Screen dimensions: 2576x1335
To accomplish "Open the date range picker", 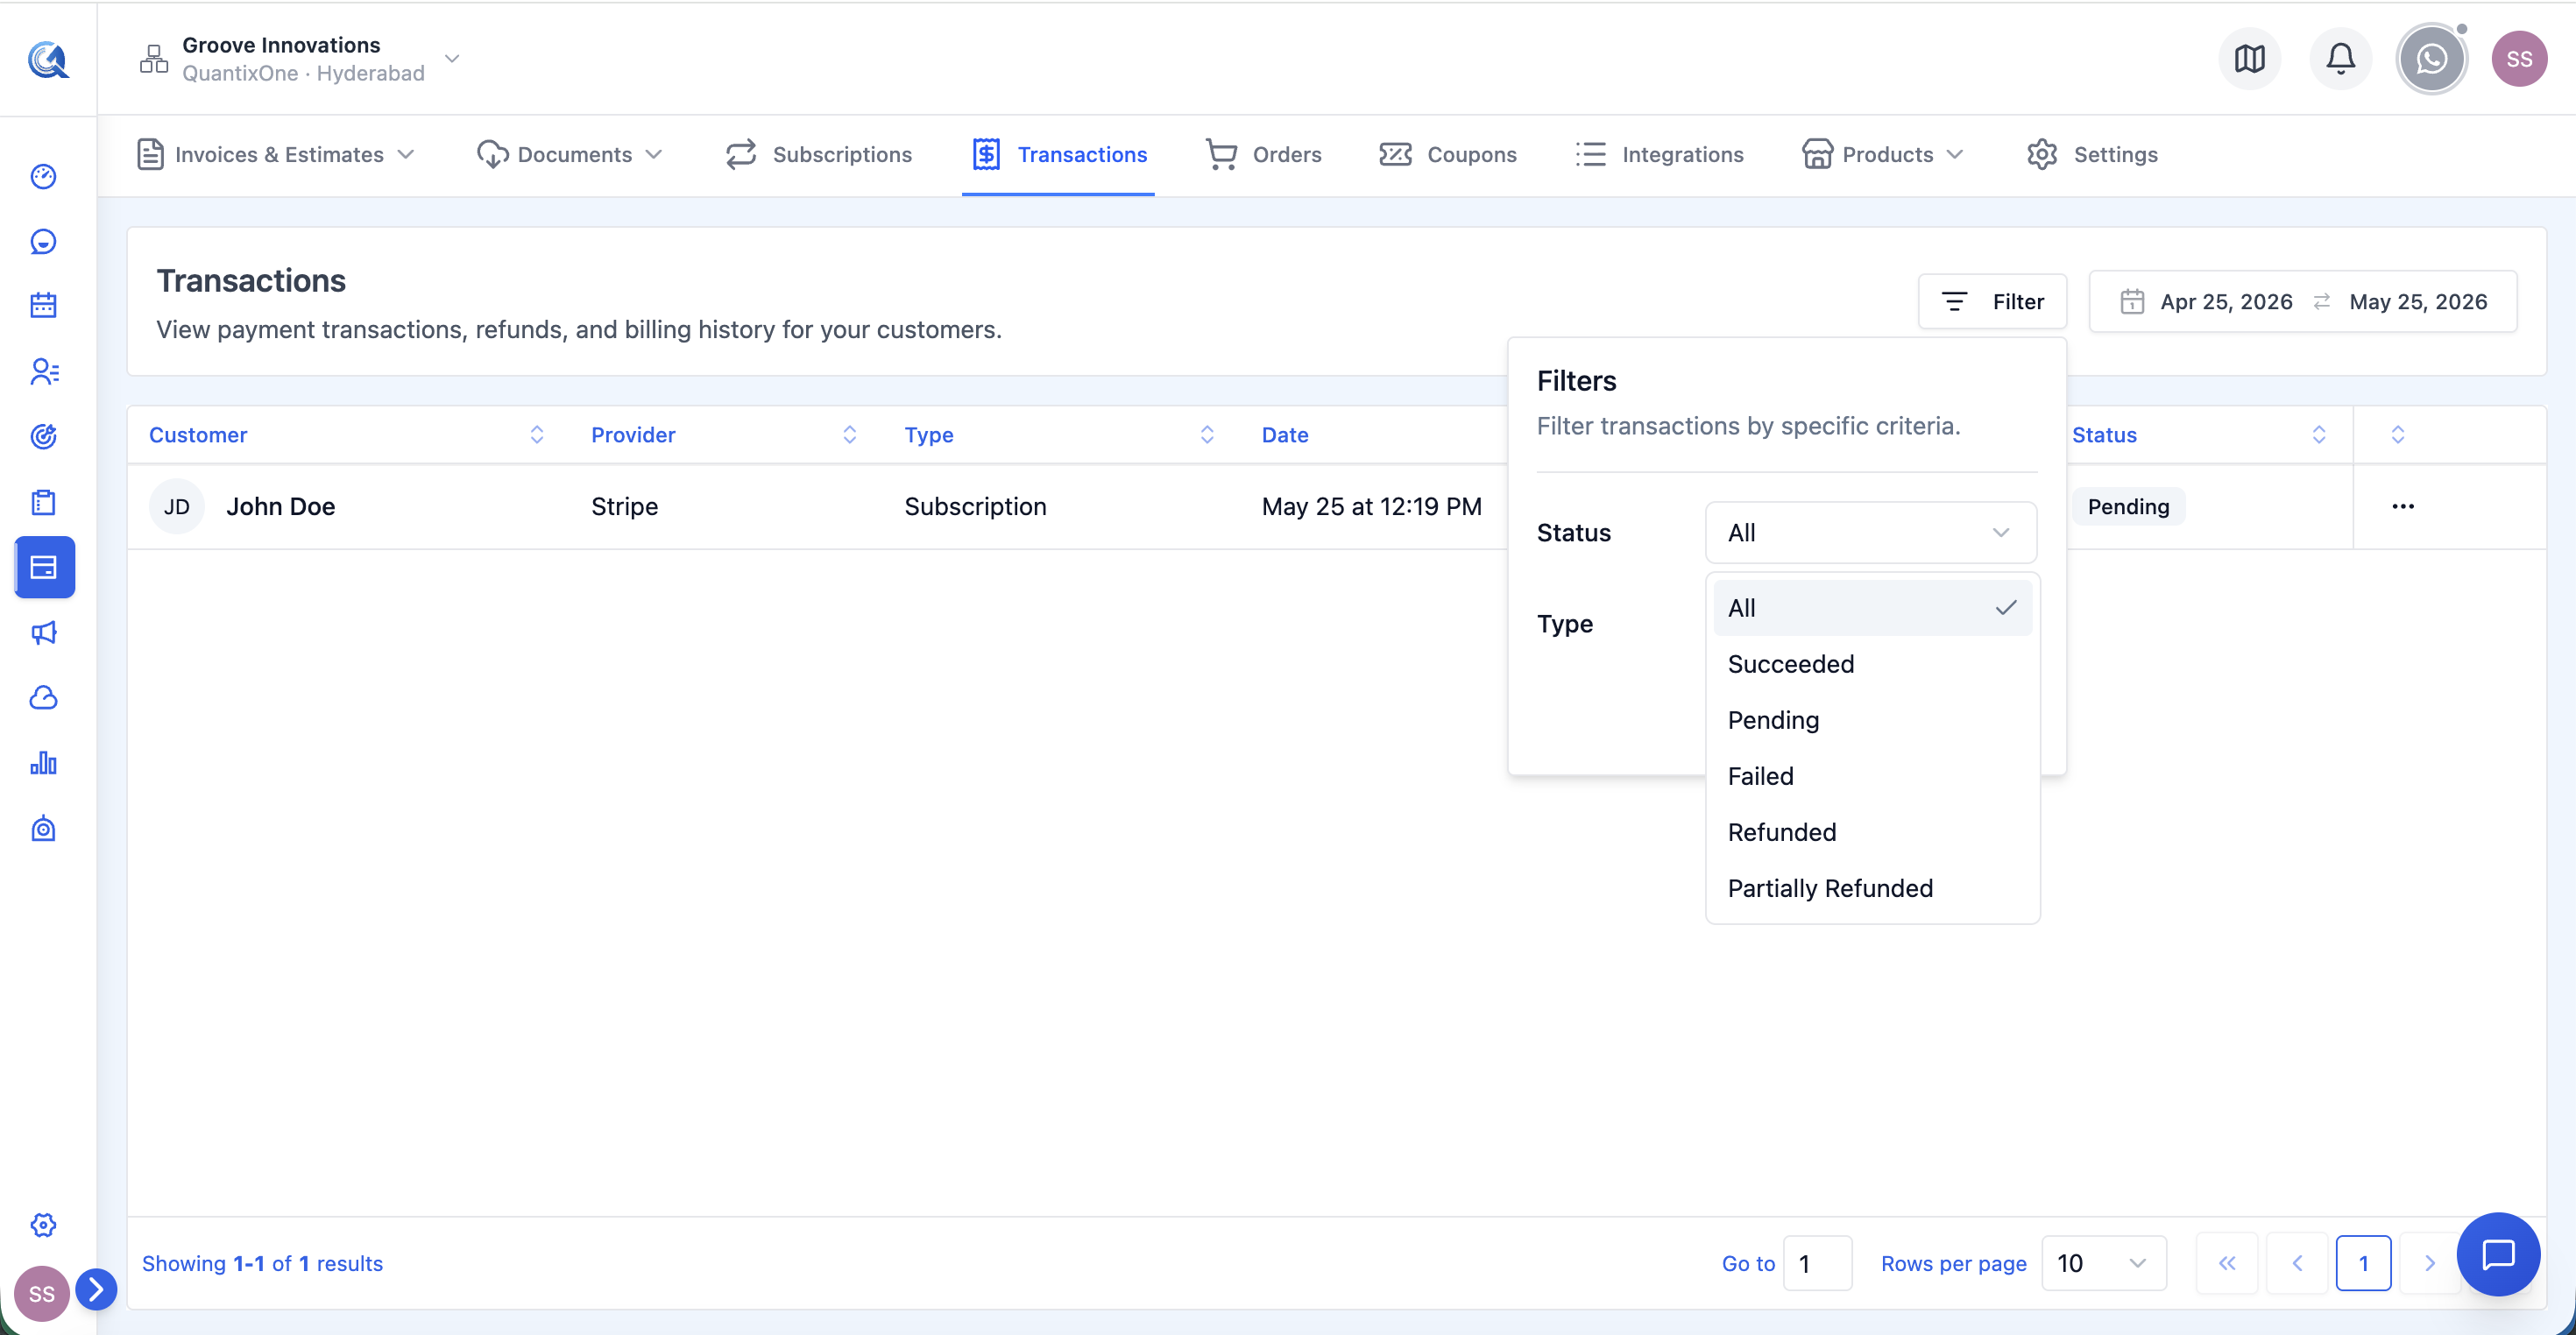I will click(2302, 301).
